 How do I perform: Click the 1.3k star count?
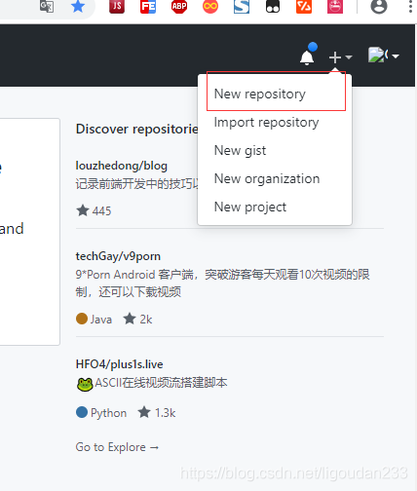click(x=157, y=413)
